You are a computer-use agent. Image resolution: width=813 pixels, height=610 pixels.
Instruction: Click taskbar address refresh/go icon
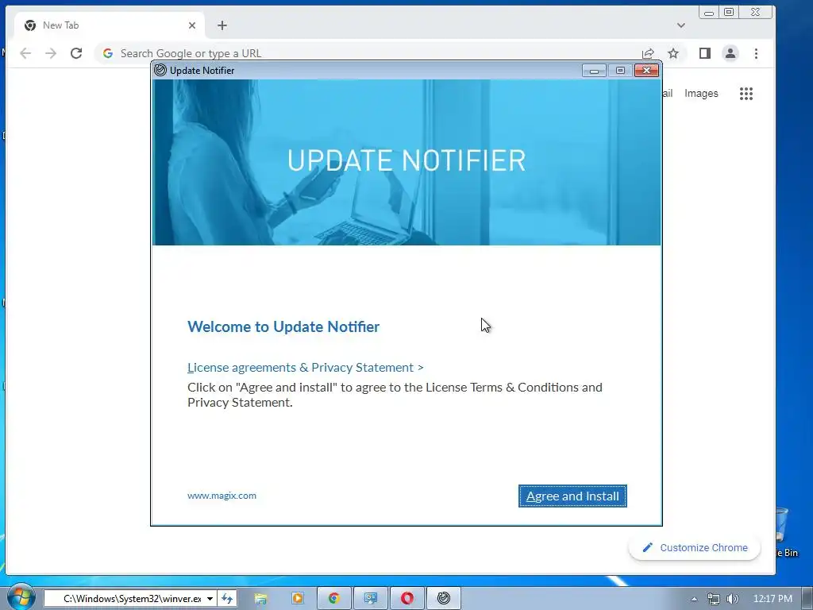[227, 599]
